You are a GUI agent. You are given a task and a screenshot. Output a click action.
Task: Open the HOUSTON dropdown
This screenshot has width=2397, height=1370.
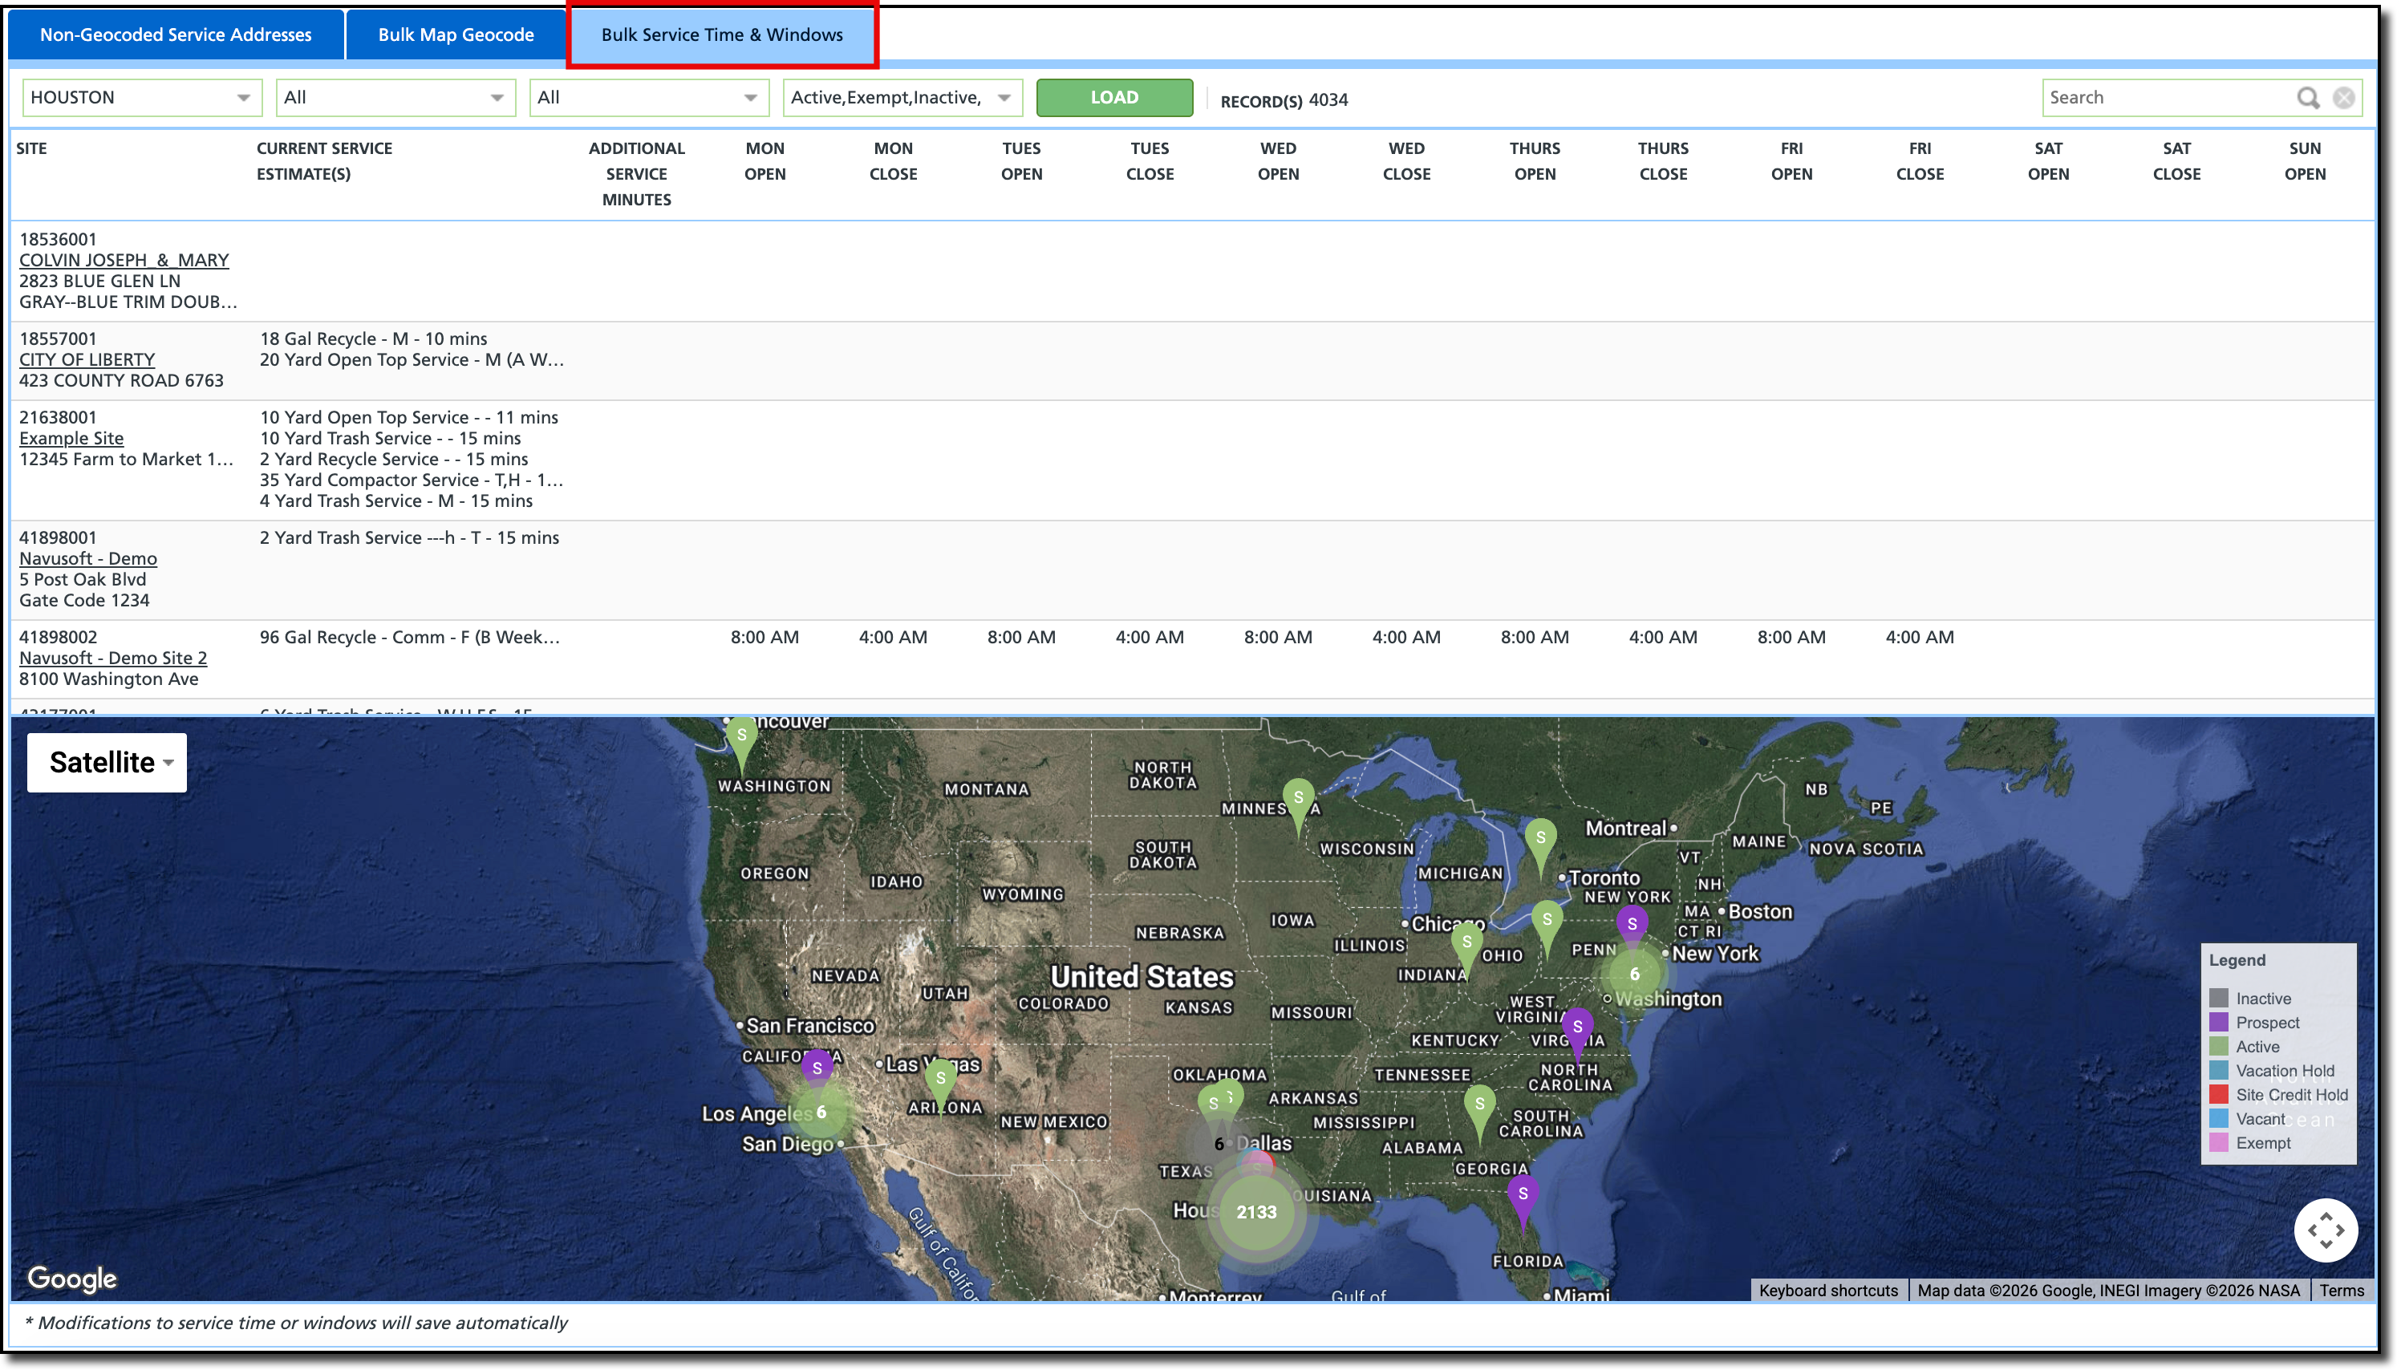[x=141, y=98]
